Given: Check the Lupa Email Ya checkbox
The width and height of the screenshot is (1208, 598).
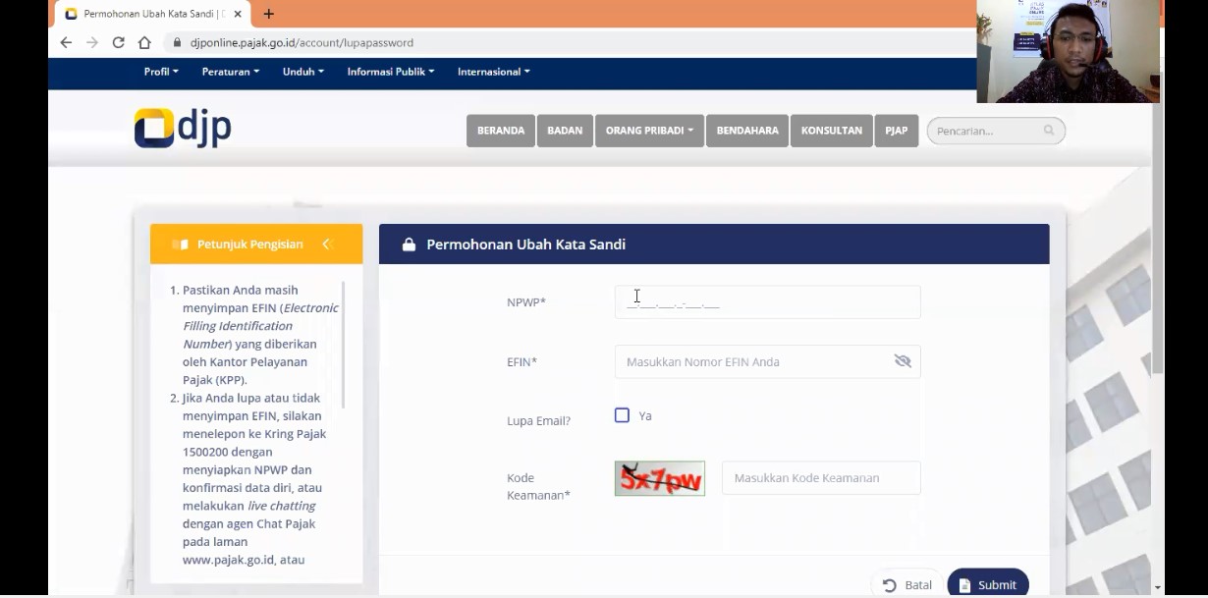Looking at the screenshot, I should click(x=622, y=415).
